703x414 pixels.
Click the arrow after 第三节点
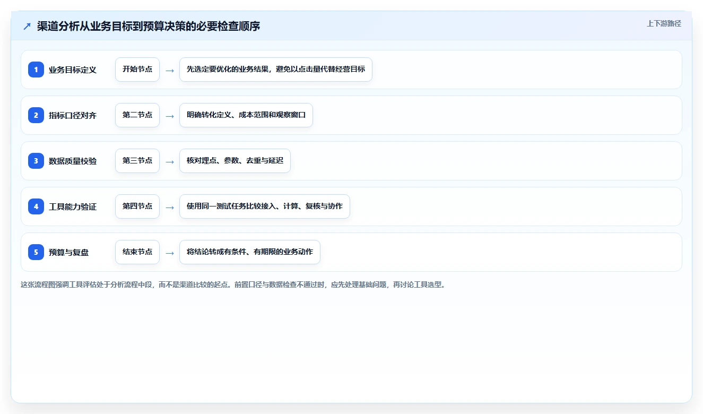170,161
